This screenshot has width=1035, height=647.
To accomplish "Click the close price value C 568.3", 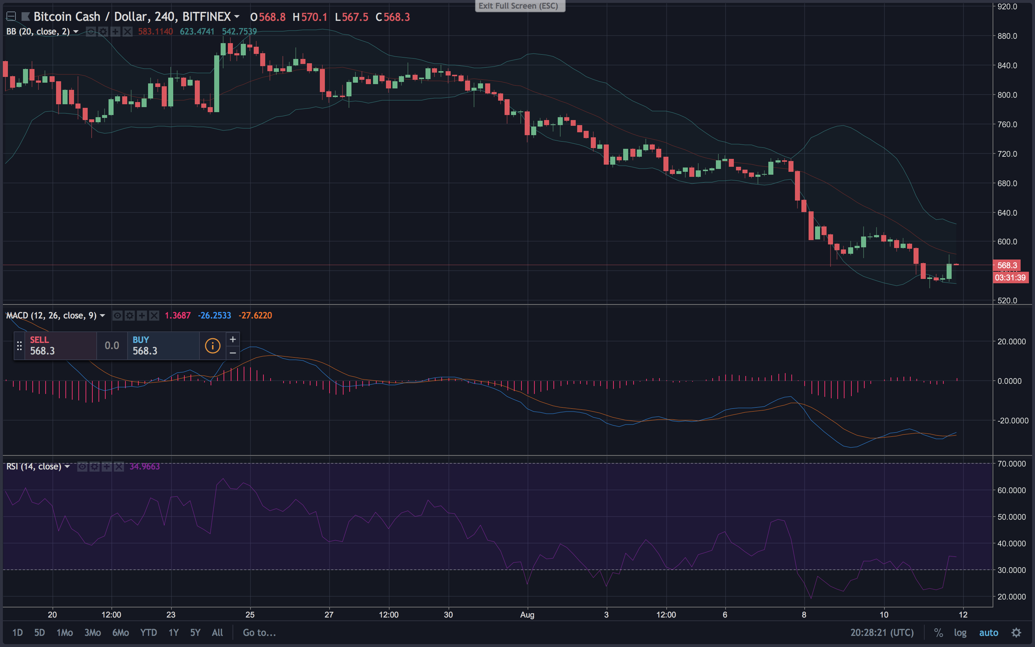I will point(392,17).
